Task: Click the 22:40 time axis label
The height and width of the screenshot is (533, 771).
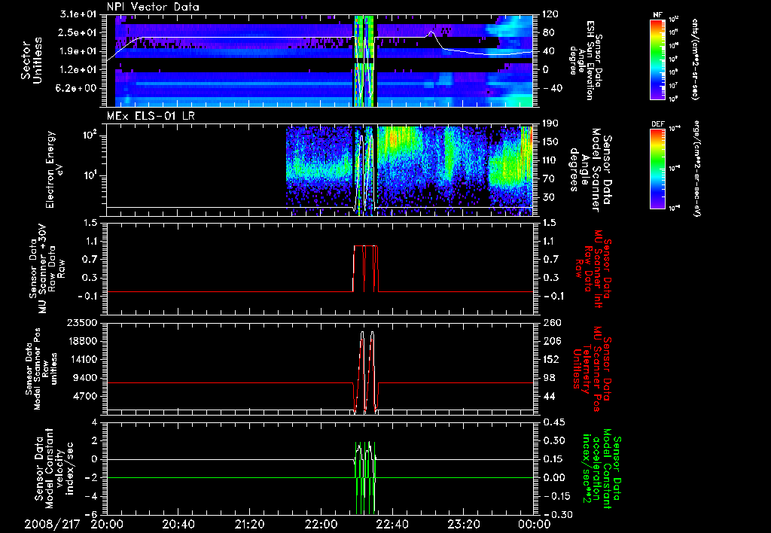Action: [x=392, y=525]
